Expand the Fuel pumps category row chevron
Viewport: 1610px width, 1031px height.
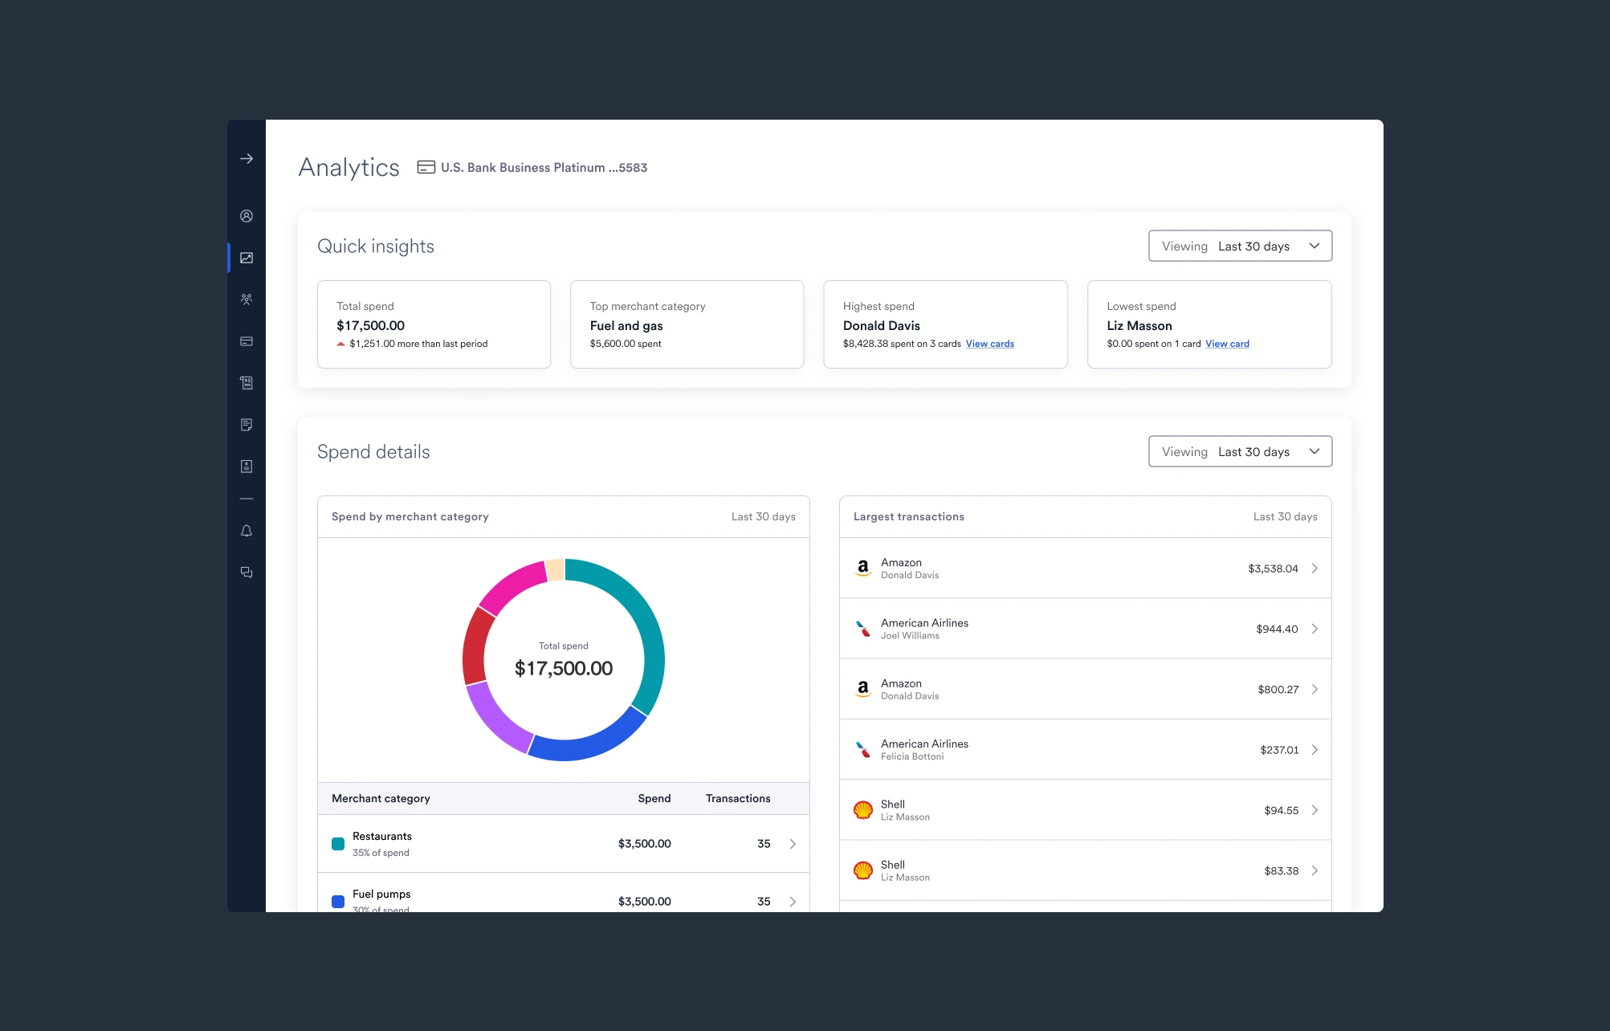pyautogui.click(x=793, y=901)
